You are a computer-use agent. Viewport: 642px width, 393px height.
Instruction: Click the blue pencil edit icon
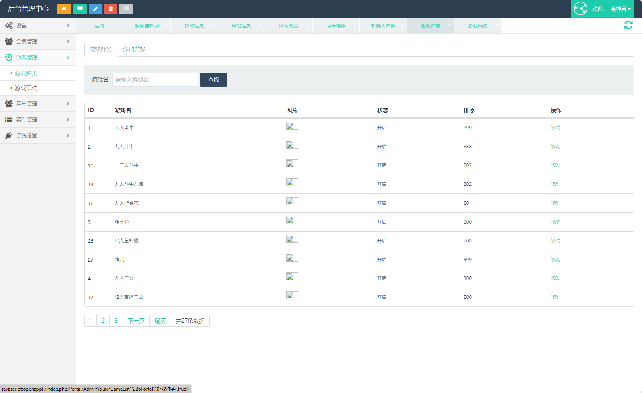pyautogui.click(x=95, y=9)
